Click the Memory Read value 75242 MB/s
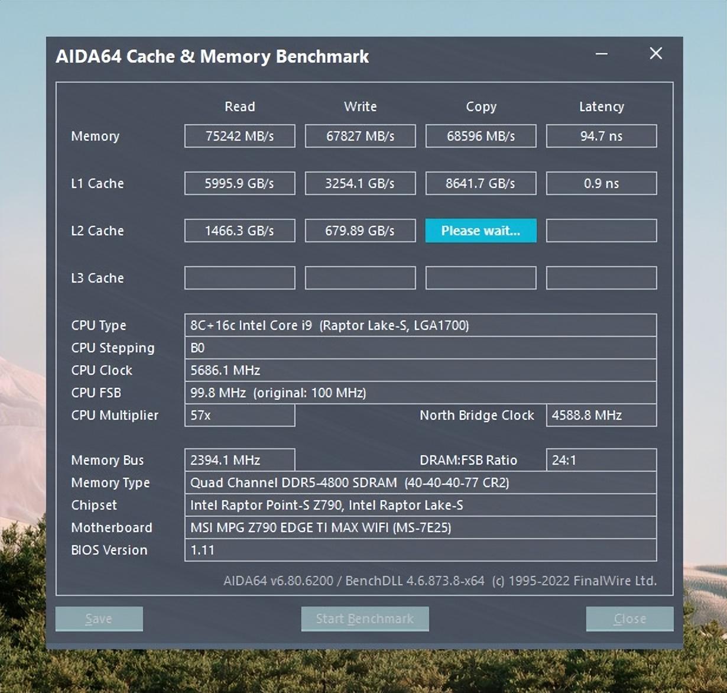Image resolution: width=727 pixels, height=693 pixels. click(x=240, y=136)
